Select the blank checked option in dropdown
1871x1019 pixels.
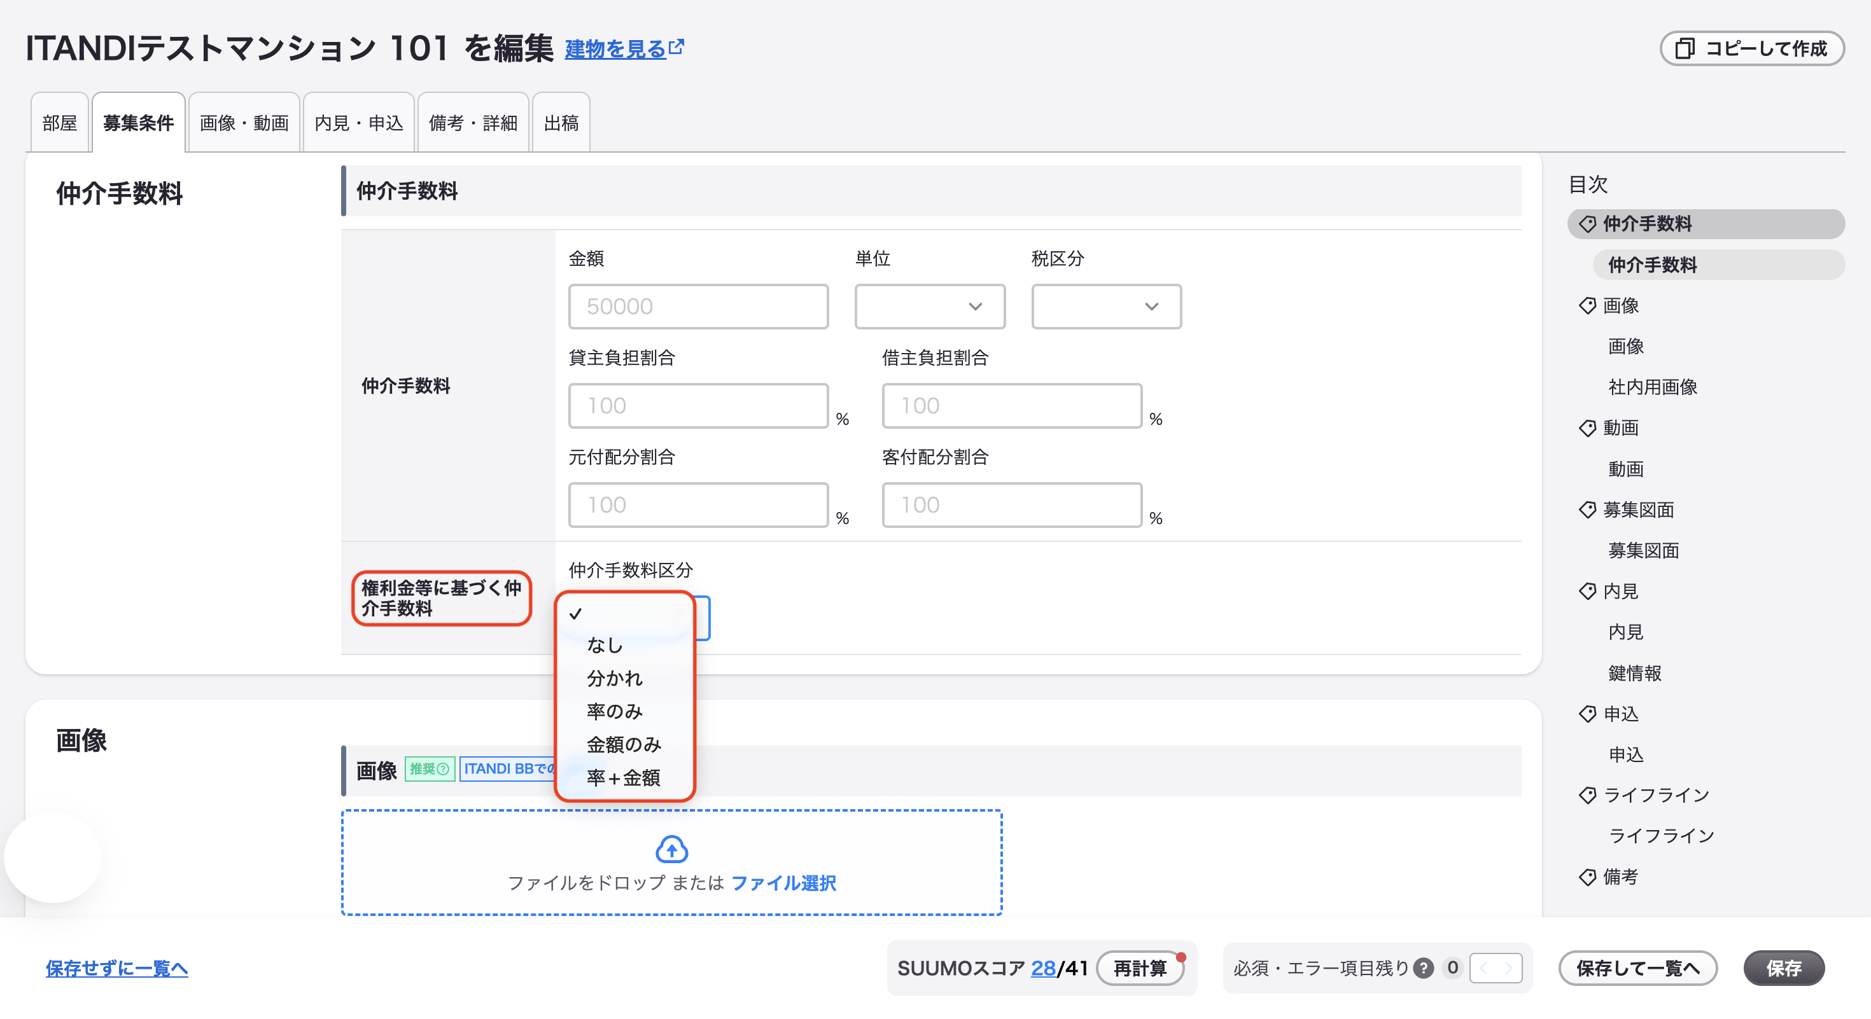625,614
